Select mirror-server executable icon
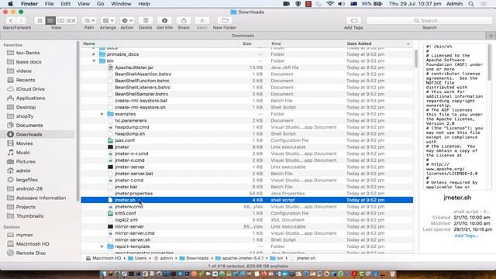The width and height of the screenshot is (496, 279). pyautogui.click(x=110, y=226)
